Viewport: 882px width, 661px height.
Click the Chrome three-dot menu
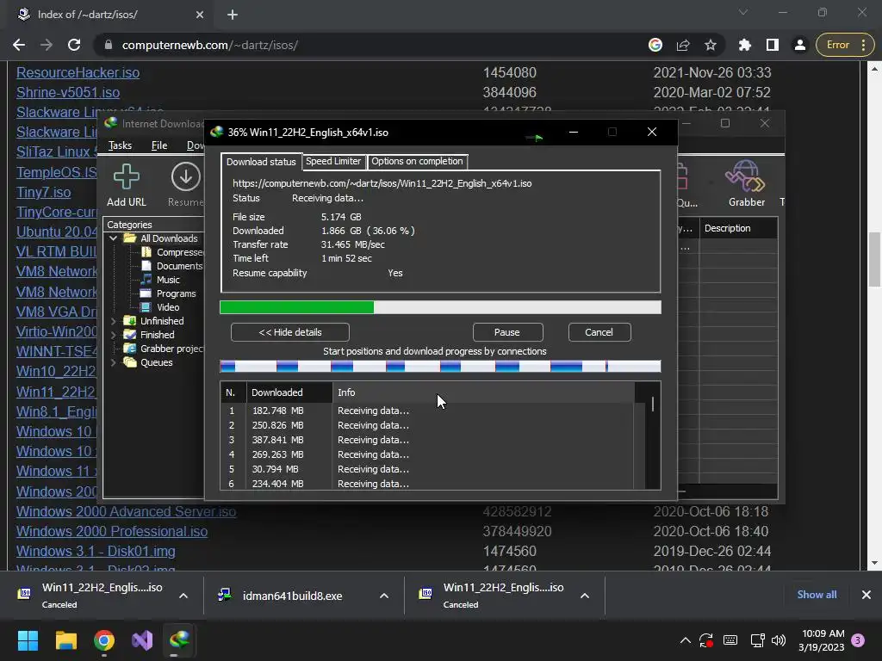[863, 45]
